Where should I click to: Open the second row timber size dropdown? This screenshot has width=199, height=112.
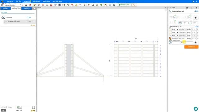coord(183,32)
